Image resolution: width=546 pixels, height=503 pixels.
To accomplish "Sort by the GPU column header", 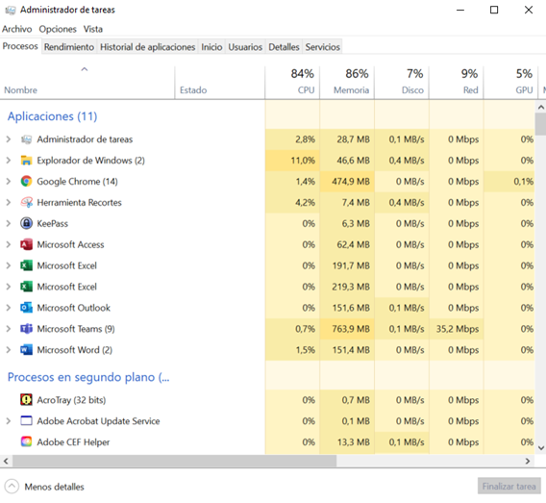I will (x=510, y=83).
